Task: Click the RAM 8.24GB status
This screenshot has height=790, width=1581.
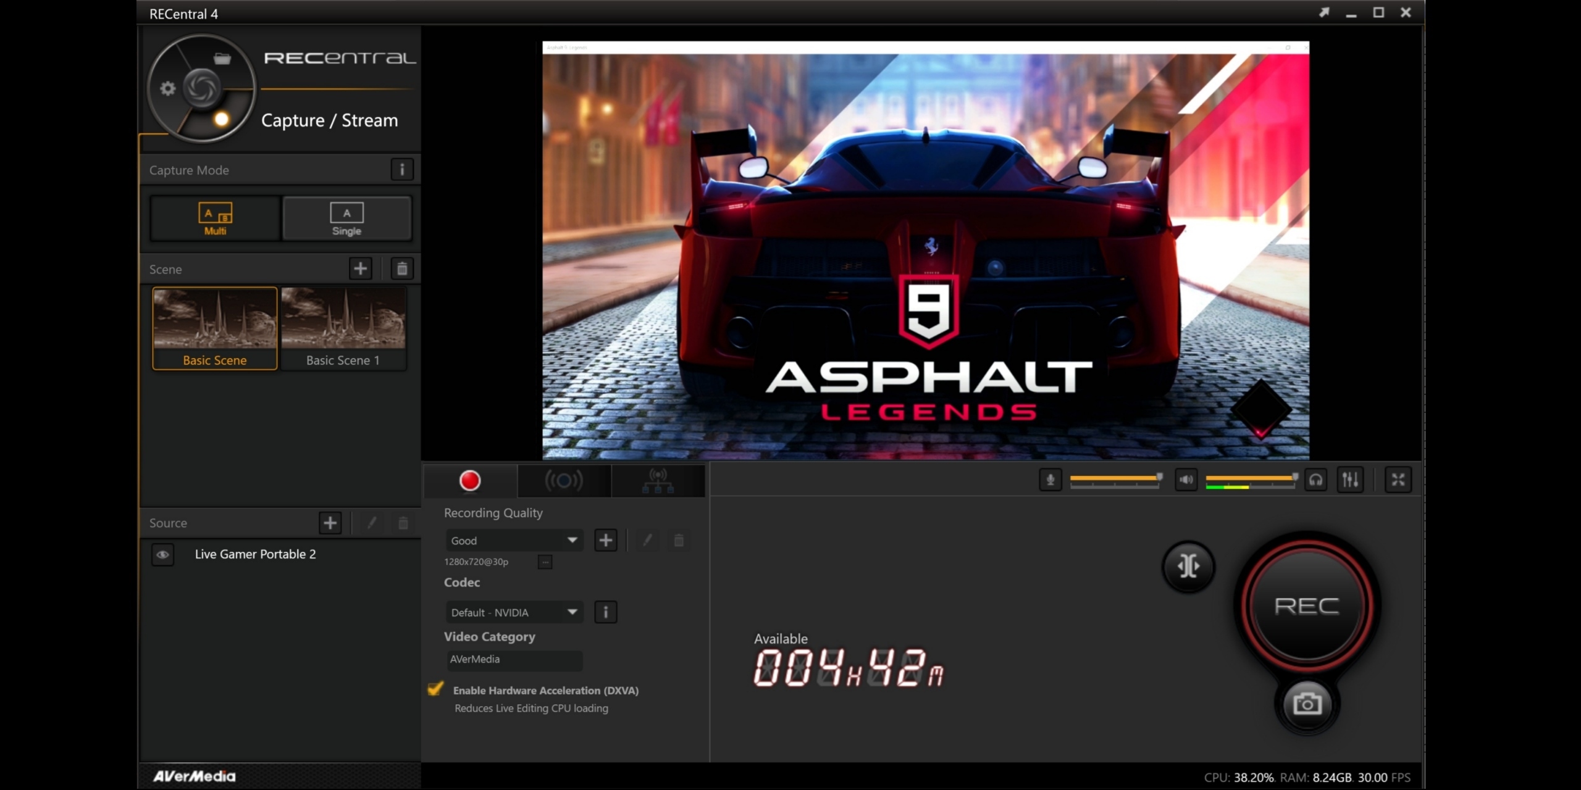Action: (x=1316, y=778)
